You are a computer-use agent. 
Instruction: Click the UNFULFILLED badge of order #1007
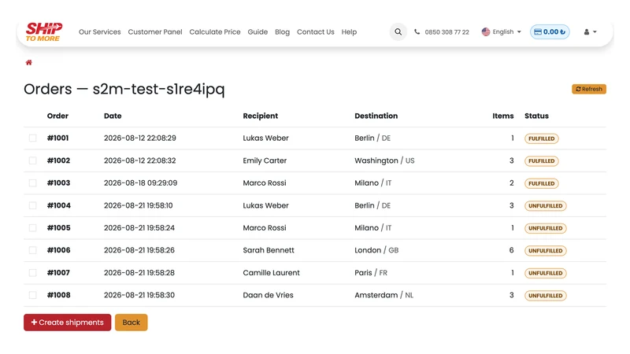[545, 273]
